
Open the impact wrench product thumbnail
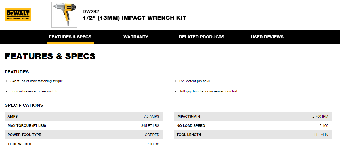coord(64,15)
